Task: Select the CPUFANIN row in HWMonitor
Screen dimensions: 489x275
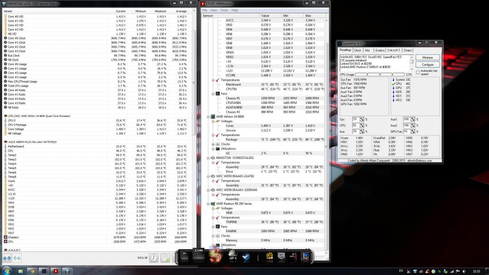Action: click(x=265, y=103)
